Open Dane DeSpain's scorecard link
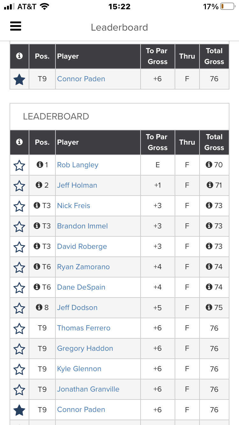This screenshot has height=425, width=239. pos(81,287)
